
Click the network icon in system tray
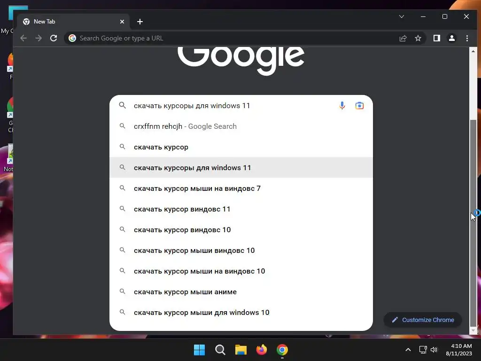(423, 350)
